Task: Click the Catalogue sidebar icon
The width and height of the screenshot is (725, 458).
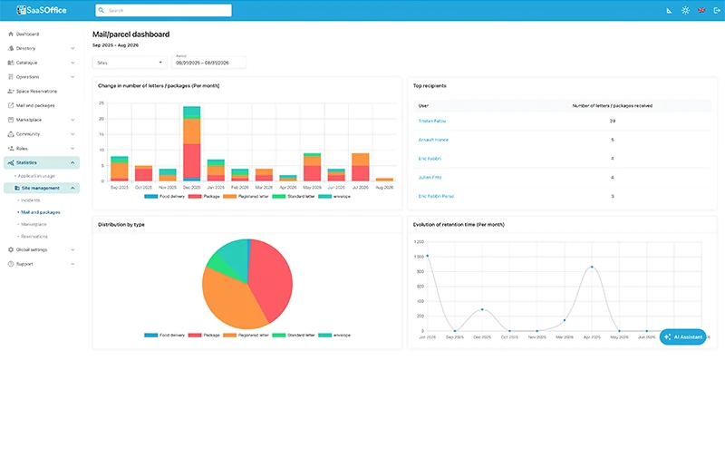Action: pyautogui.click(x=11, y=63)
